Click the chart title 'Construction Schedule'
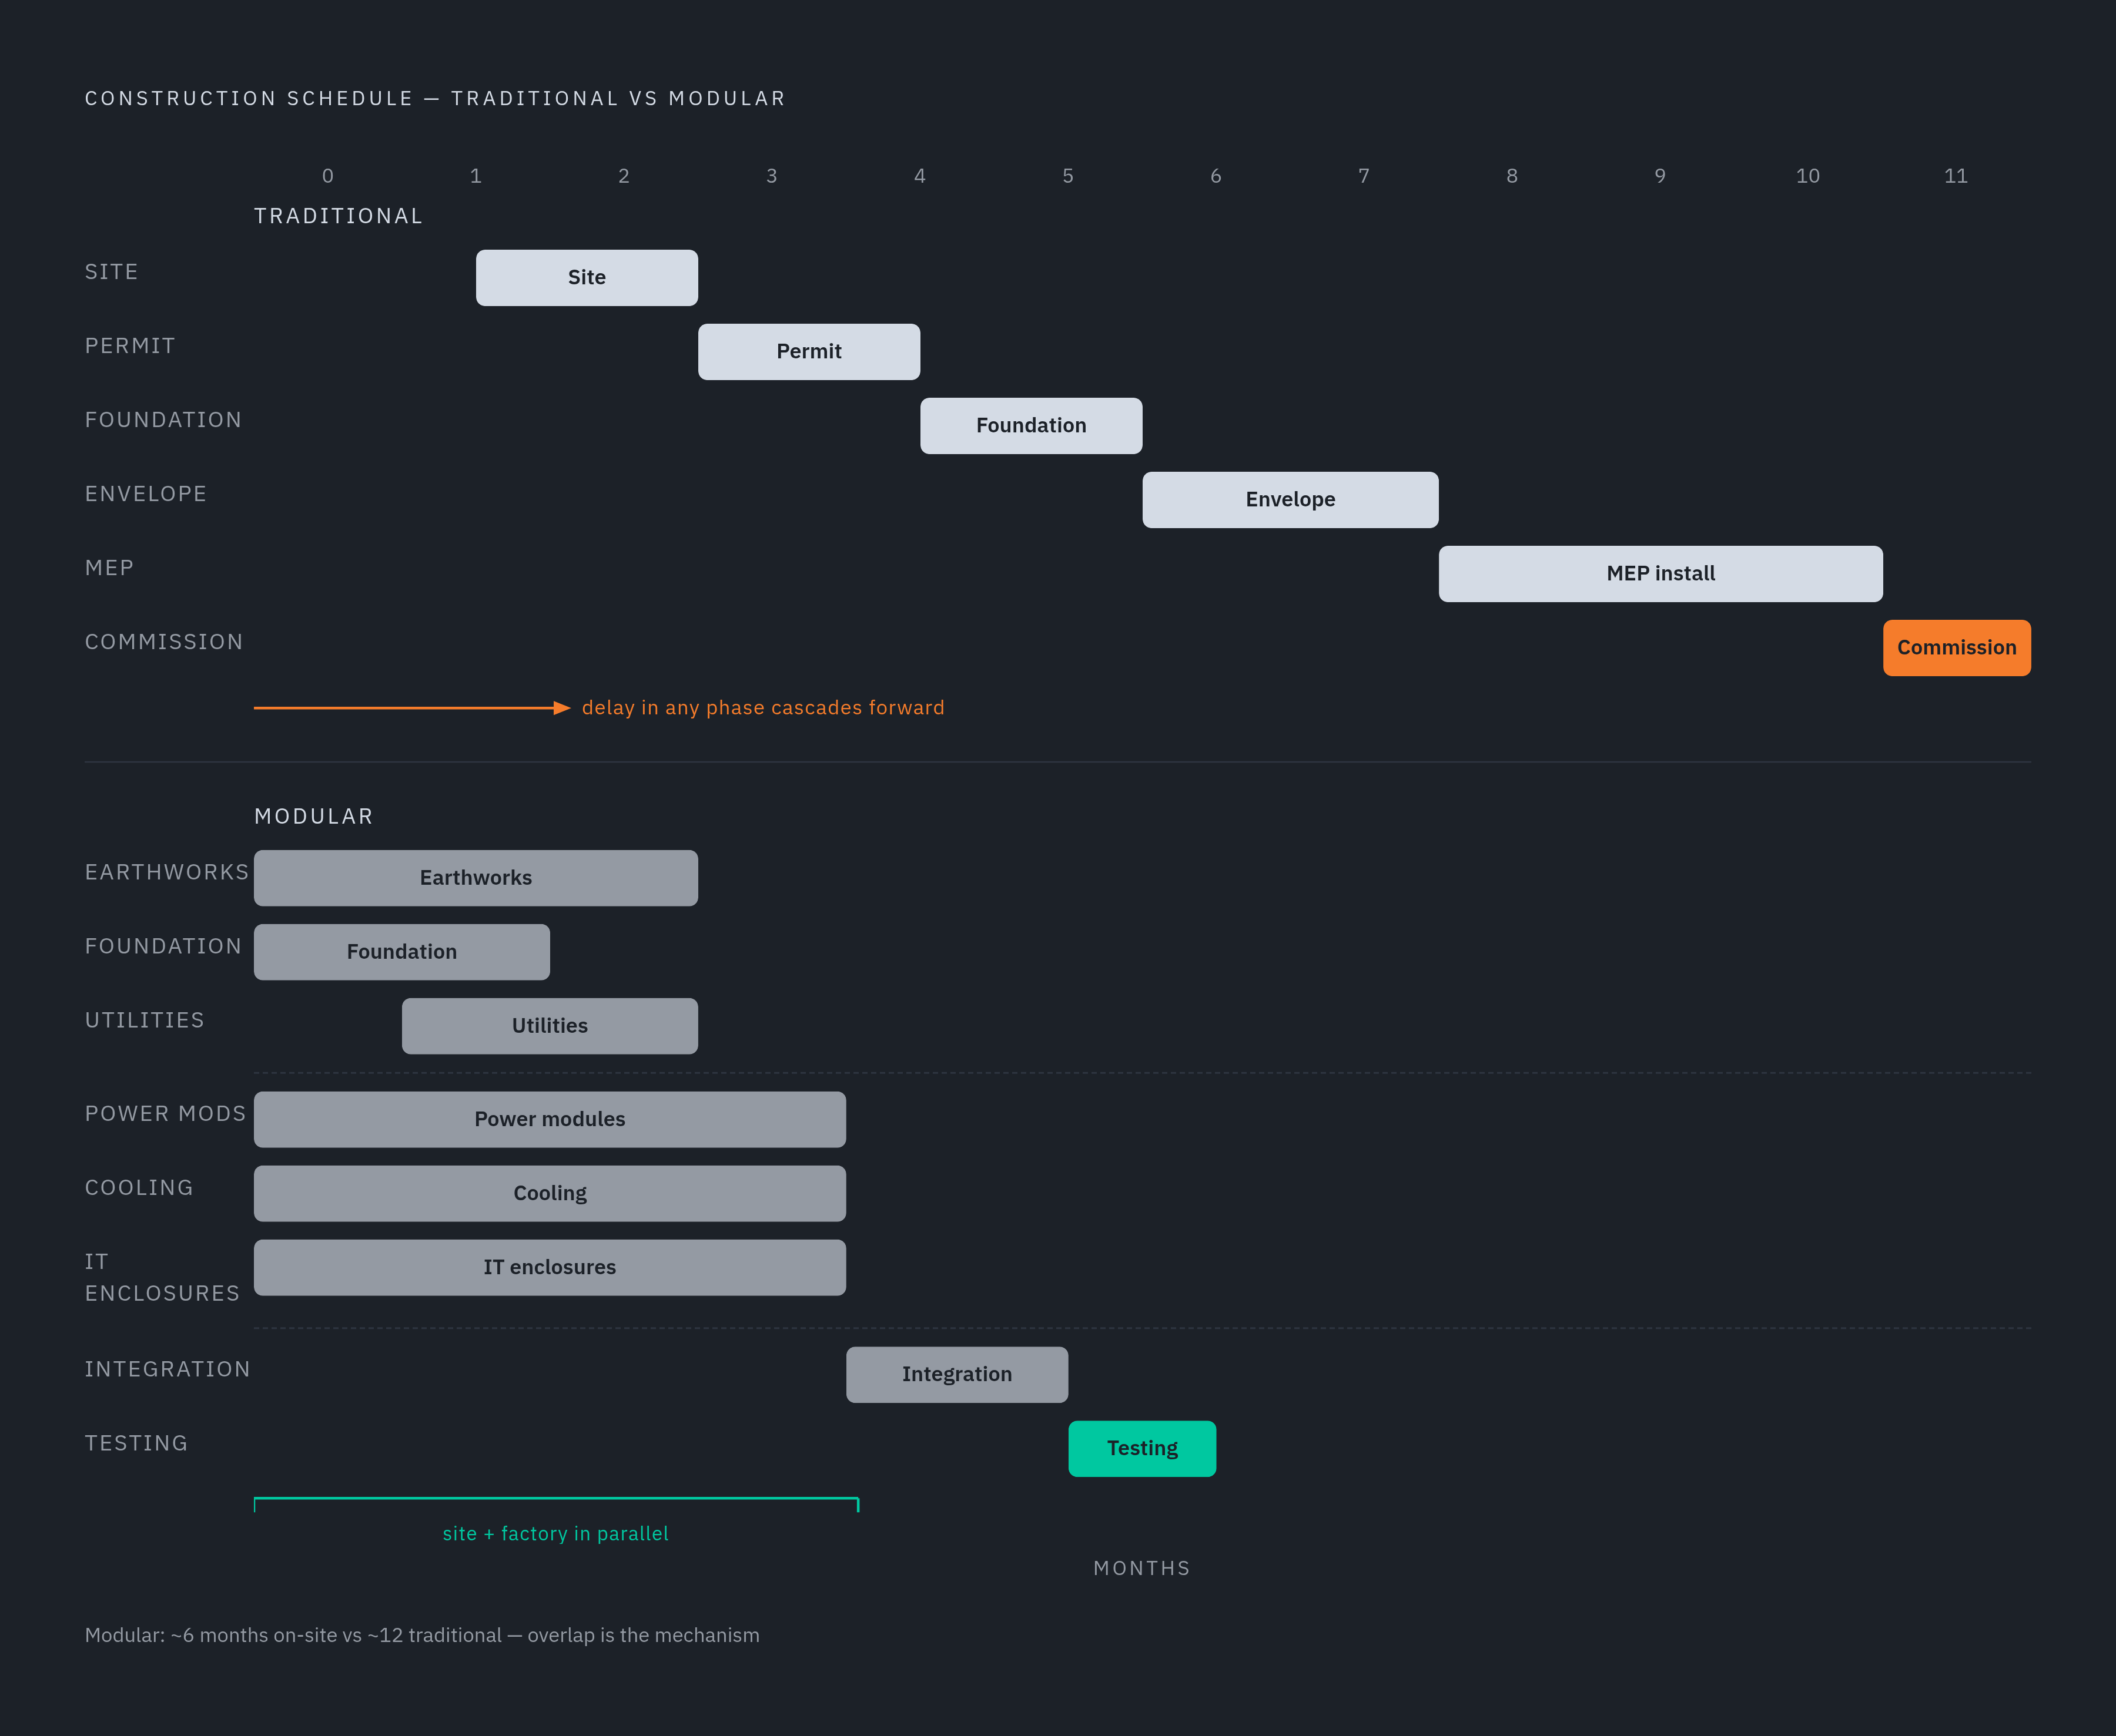2116x1736 pixels. [435, 98]
